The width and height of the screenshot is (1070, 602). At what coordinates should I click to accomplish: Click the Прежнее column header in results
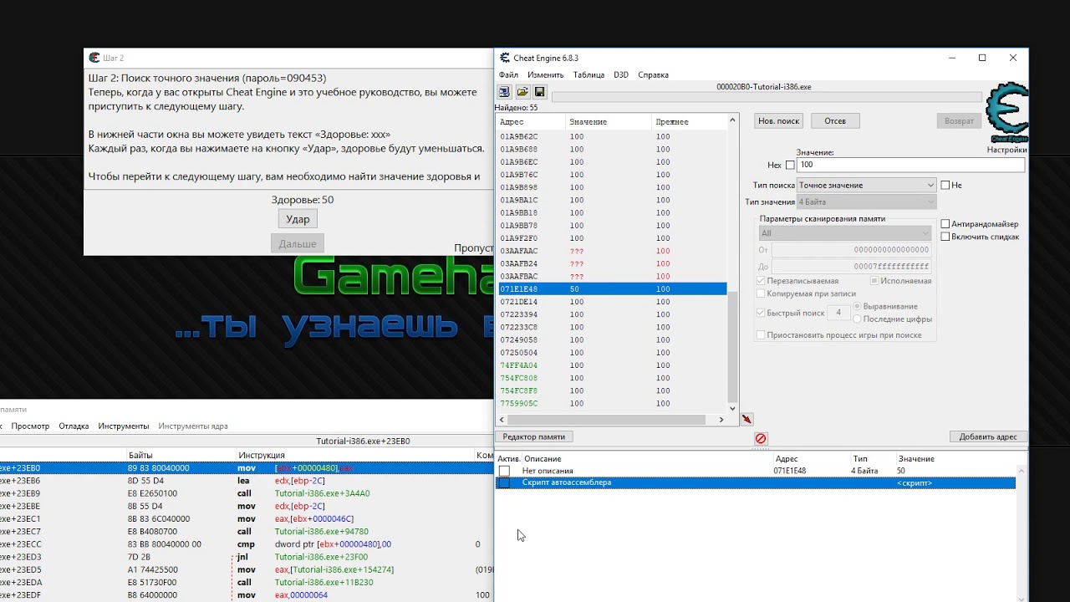pyautogui.click(x=690, y=122)
